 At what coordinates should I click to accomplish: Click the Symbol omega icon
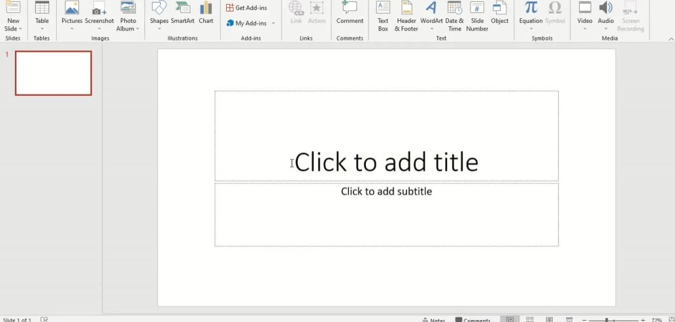555,7
